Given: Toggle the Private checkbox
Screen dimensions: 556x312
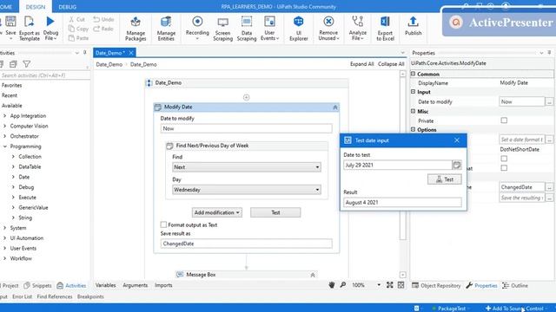Looking at the screenshot, I should [x=504, y=120].
